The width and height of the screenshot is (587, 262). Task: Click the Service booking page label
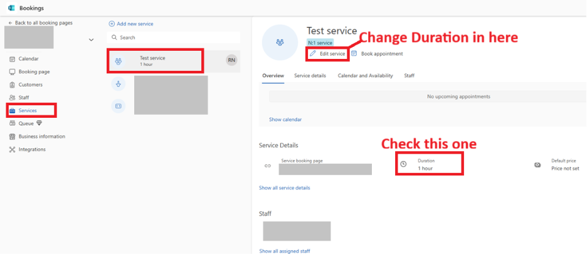click(302, 161)
